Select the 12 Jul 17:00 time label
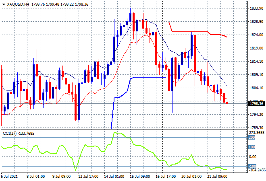266x181 pixels. (x=88, y=177)
